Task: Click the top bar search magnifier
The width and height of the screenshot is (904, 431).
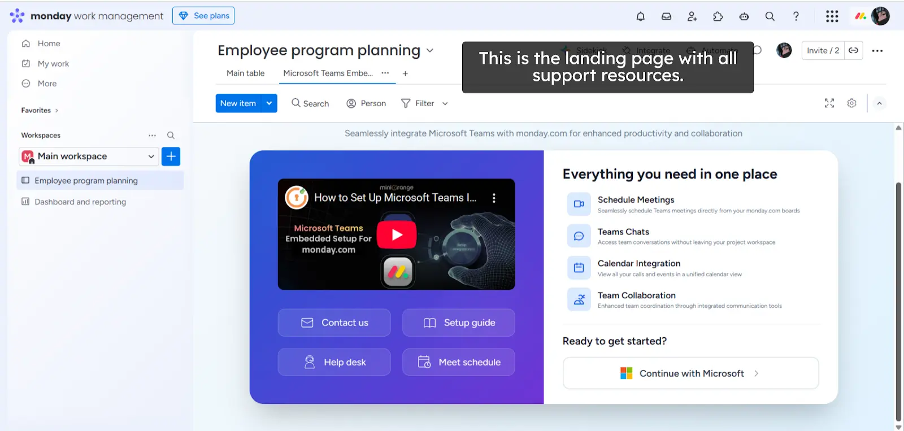Action: [x=770, y=16]
